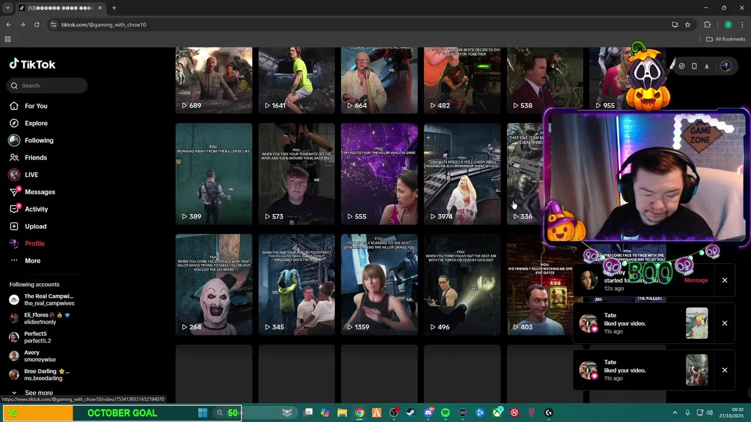Viewport: 751px width, 422px height.
Task: Open the running from killer video, 389 views
Action: 214,173
